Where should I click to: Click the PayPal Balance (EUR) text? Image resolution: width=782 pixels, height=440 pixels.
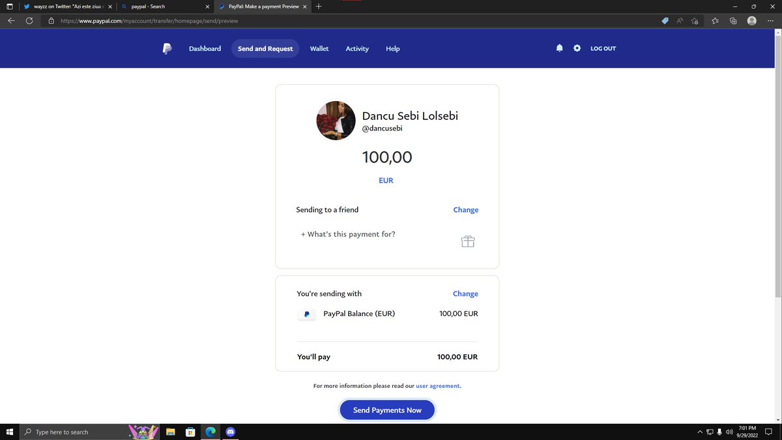pos(359,314)
